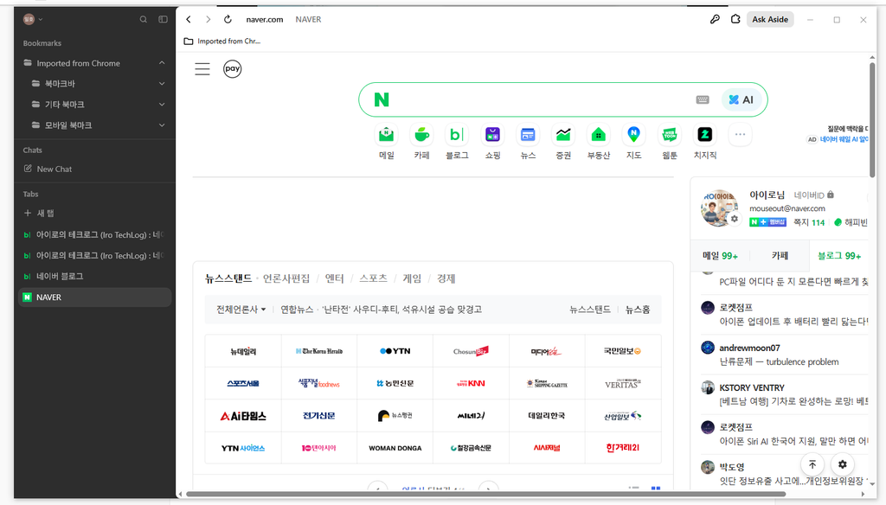886x505 pixels.
Task: Toggle the sidebar panel icon
Action: coord(163,19)
